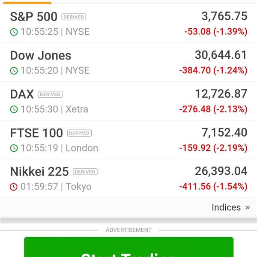Image resolution: width=257 pixels, height=257 pixels.
Task: Click the DERIVED badge next to Nikkei 225
Action: click(85, 172)
